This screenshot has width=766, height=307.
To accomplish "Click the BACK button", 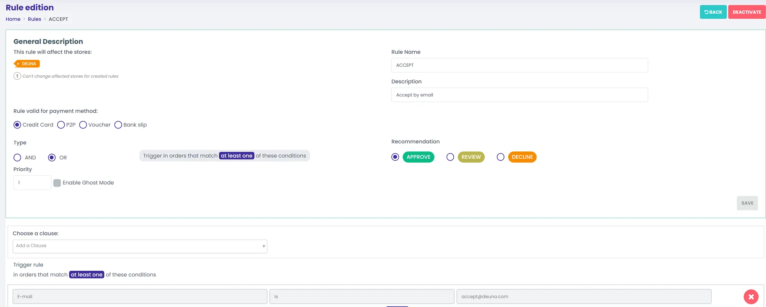I will [713, 12].
